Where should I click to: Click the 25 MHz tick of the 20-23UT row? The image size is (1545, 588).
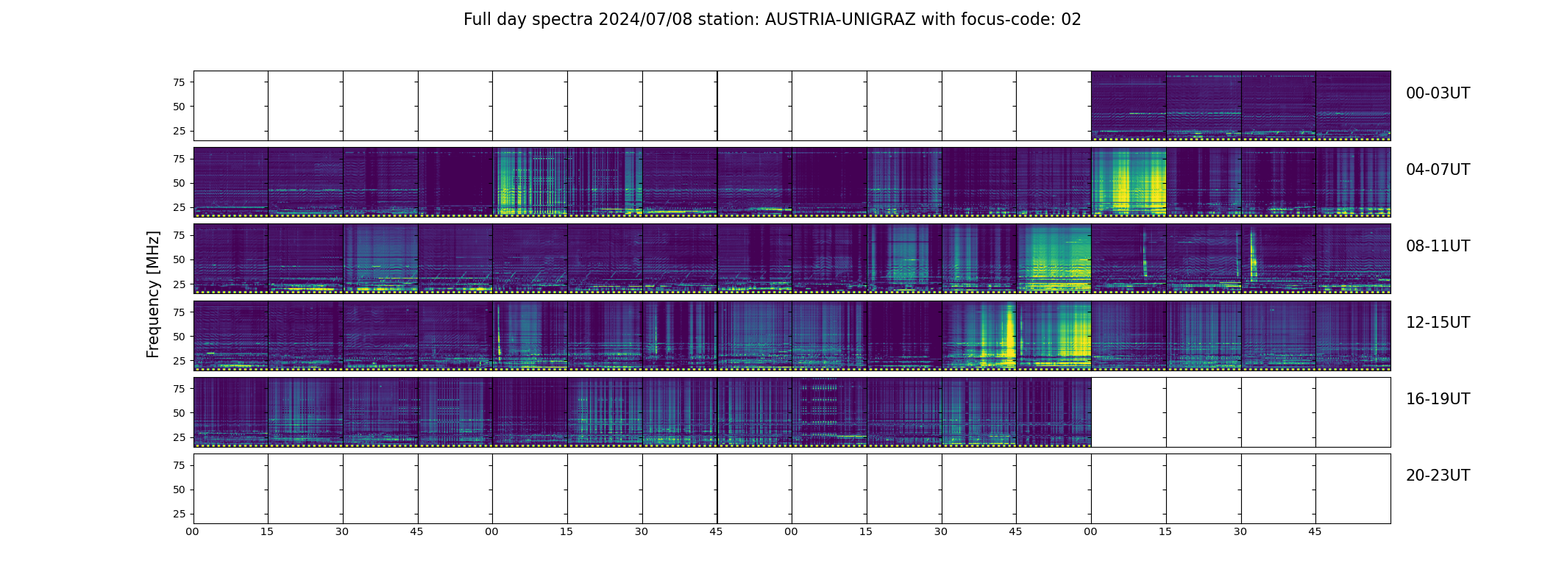coord(179,514)
